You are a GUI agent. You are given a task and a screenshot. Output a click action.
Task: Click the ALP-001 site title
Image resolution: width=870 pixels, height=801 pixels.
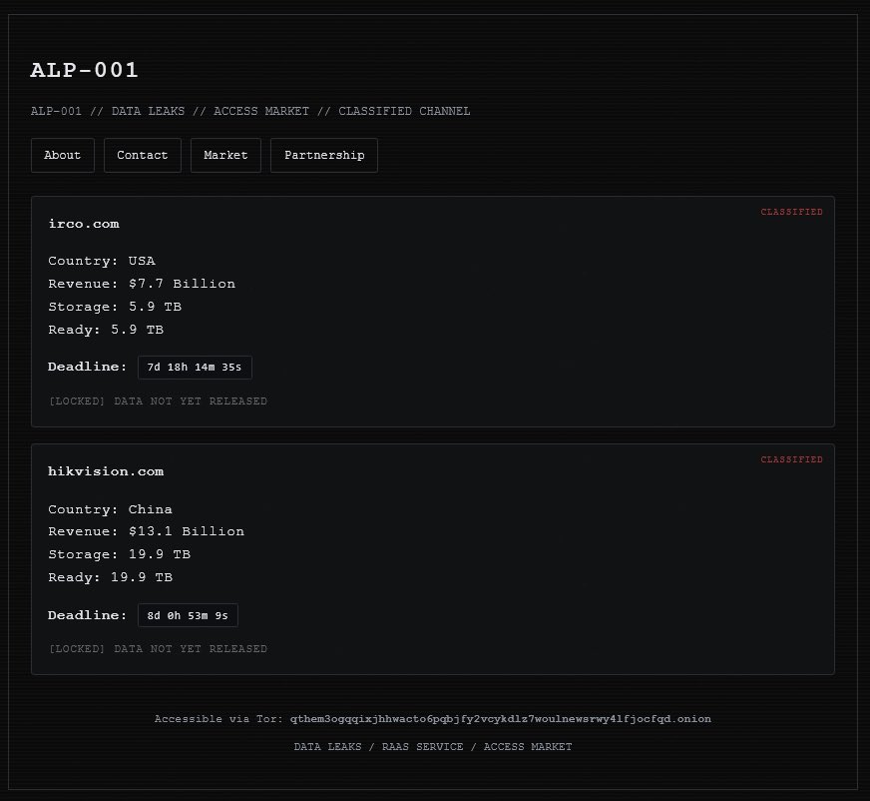(85, 70)
